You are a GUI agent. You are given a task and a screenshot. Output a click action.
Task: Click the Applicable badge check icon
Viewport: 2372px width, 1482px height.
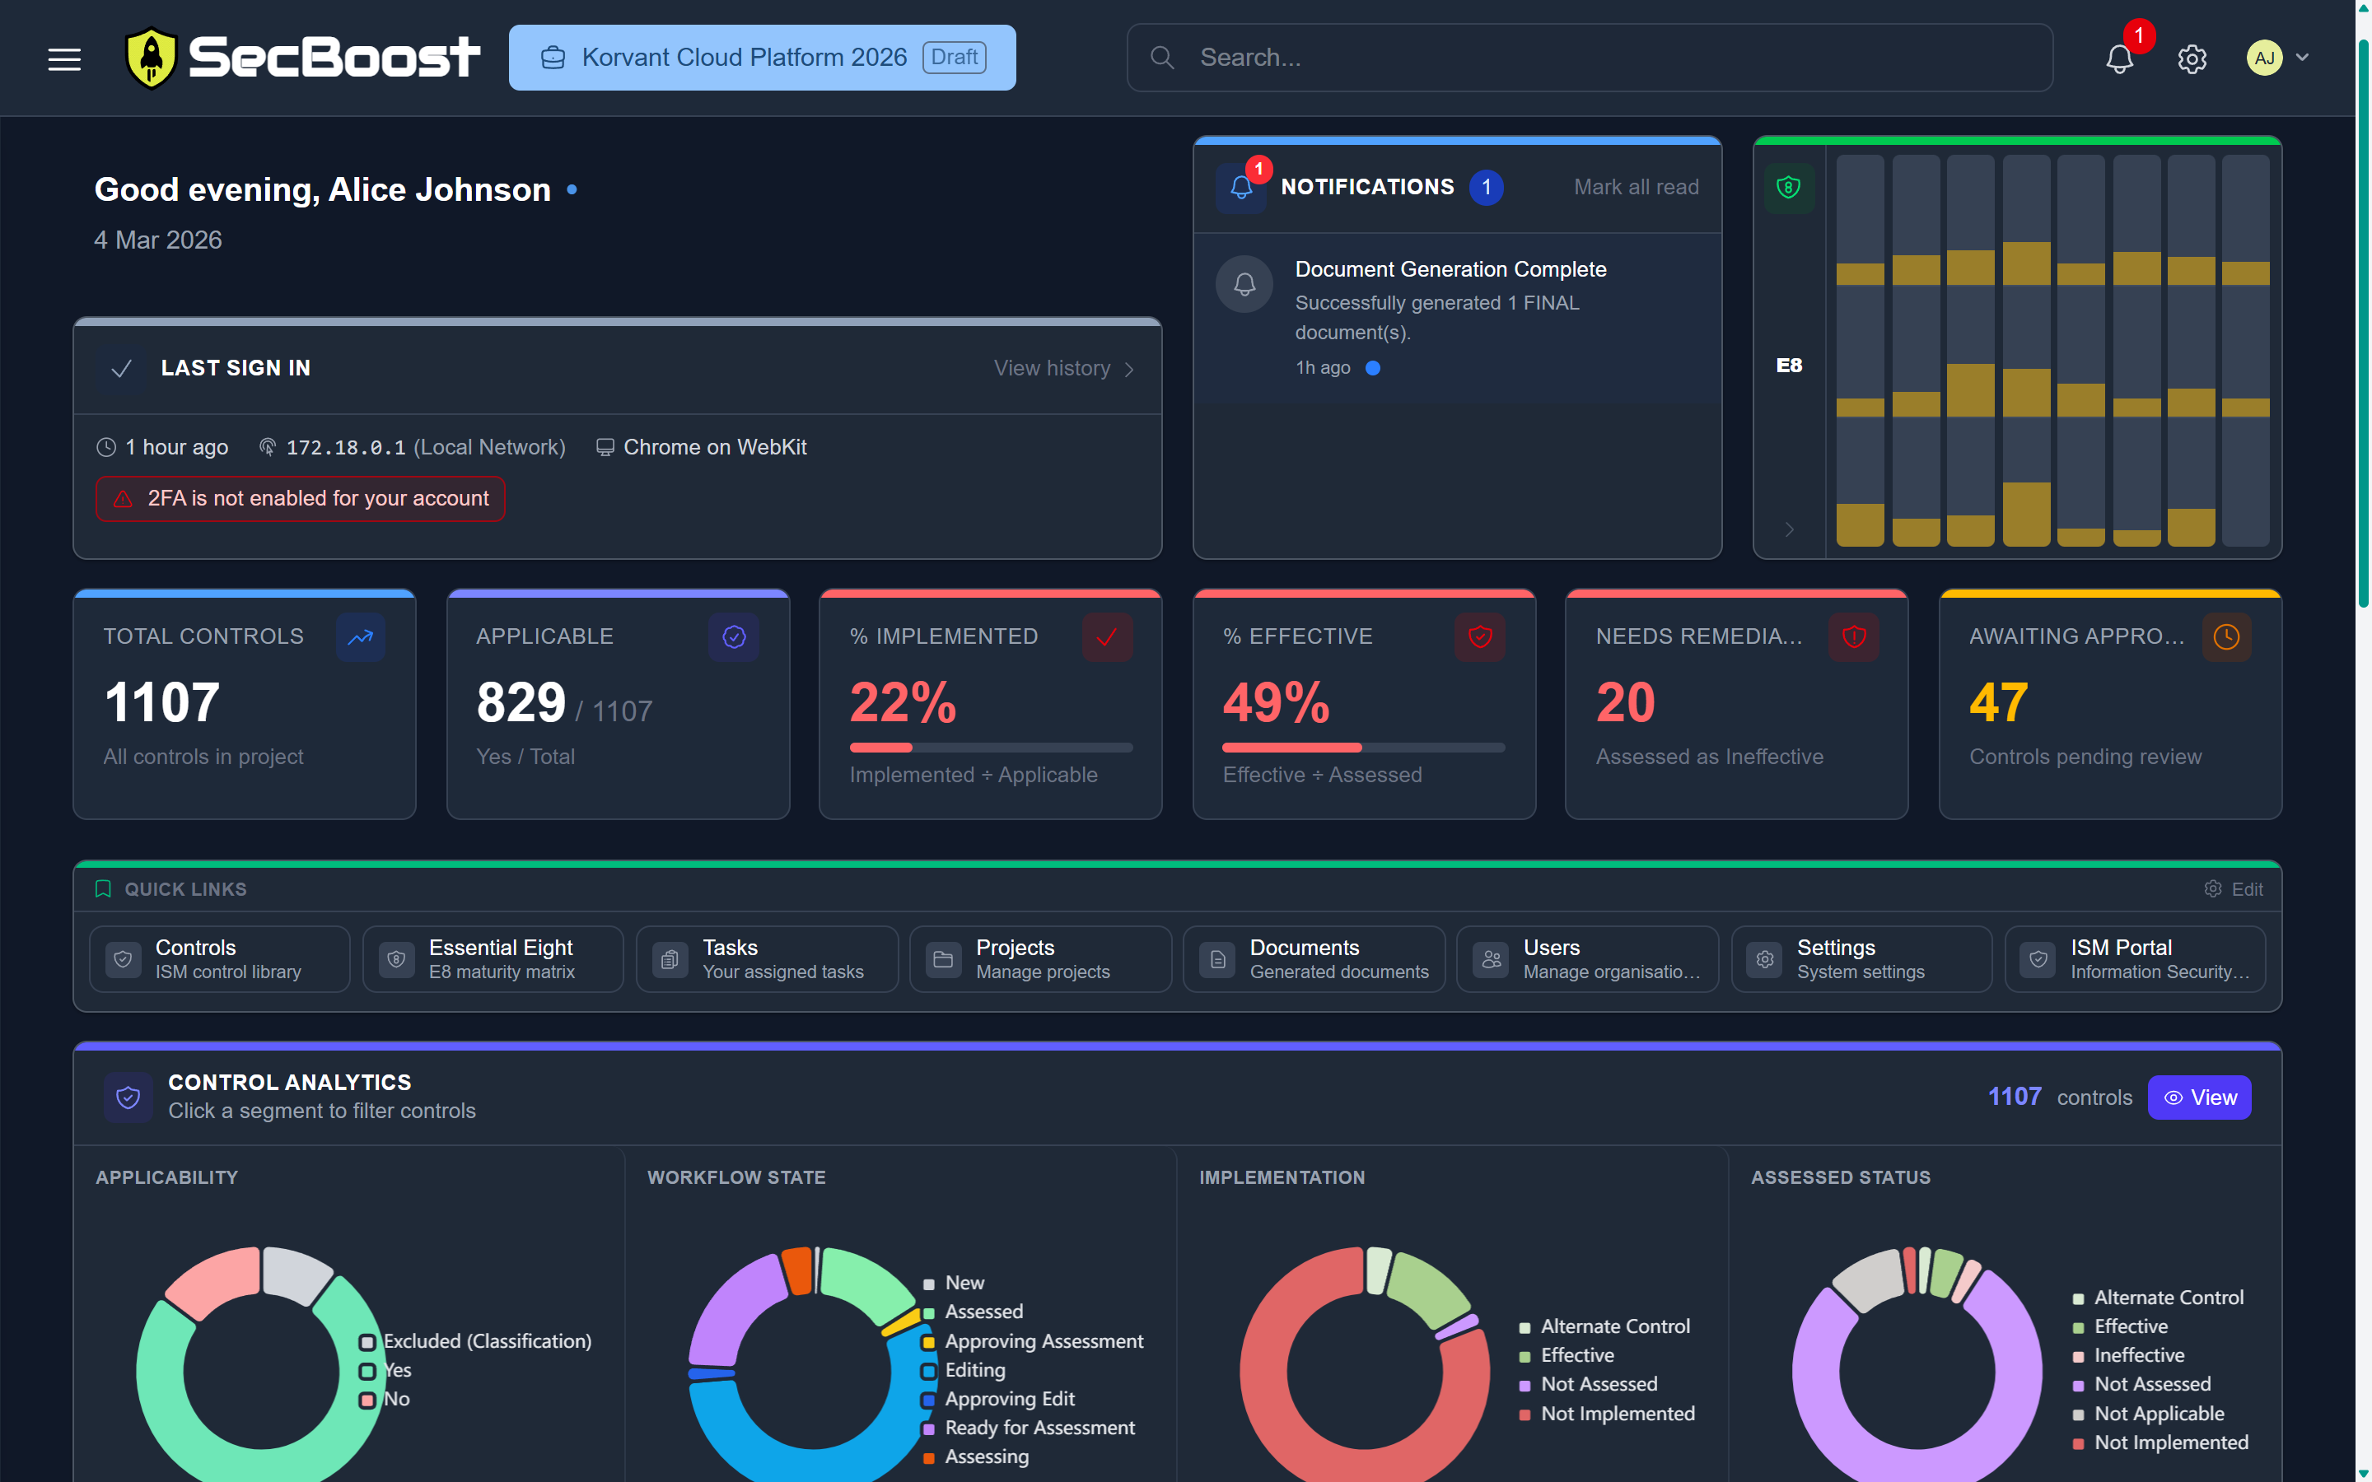click(734, 637)
